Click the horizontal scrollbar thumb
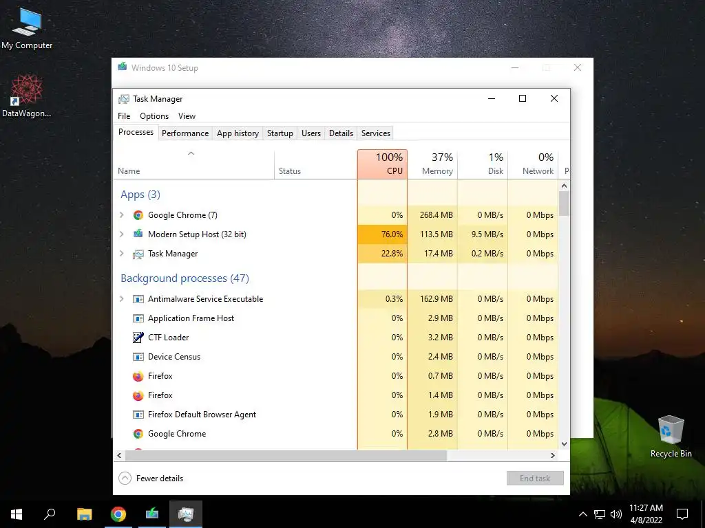 pyautogui.click(x=286, y=455)
